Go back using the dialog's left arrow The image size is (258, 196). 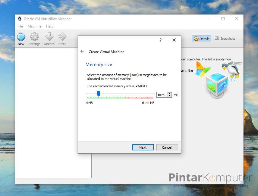[x=82, y=52]
